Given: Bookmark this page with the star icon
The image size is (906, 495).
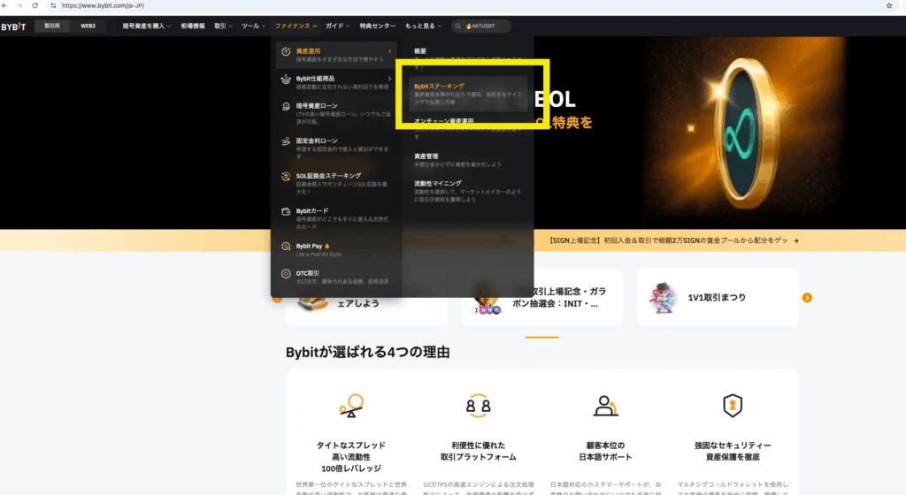Looking at the screenshot, I should point(889,5).
